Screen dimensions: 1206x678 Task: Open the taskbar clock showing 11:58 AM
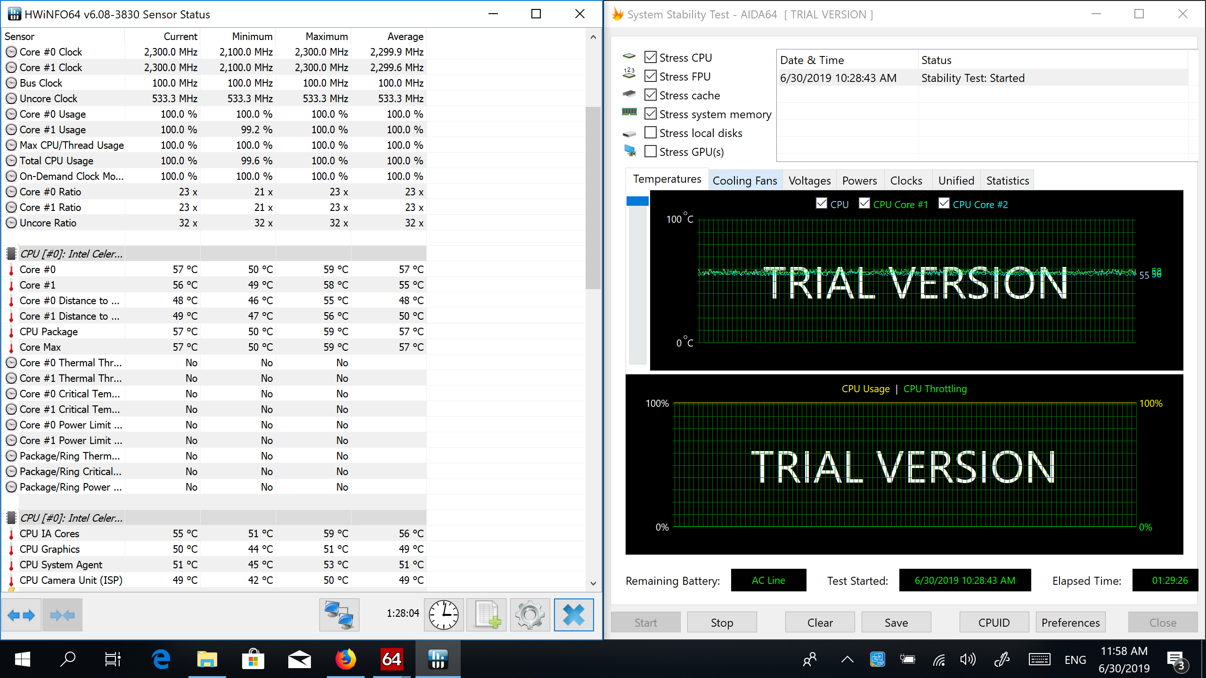[x=1124, y=660]
